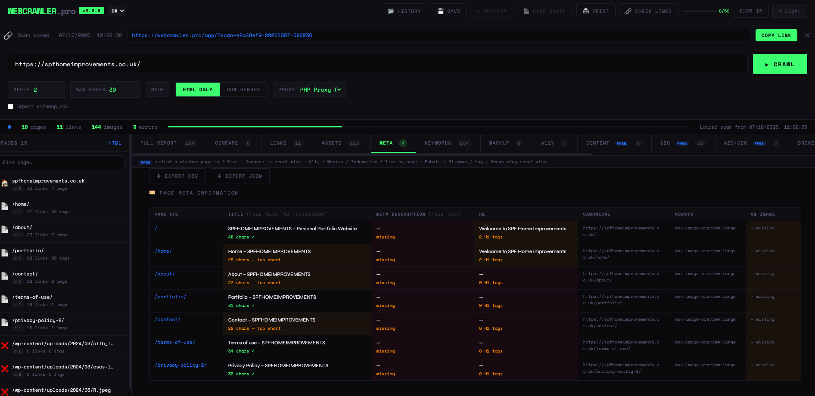Open the Assets tab
Viewport: 815px width, 396px height.
pyautogui.click(x=341, y=143)
